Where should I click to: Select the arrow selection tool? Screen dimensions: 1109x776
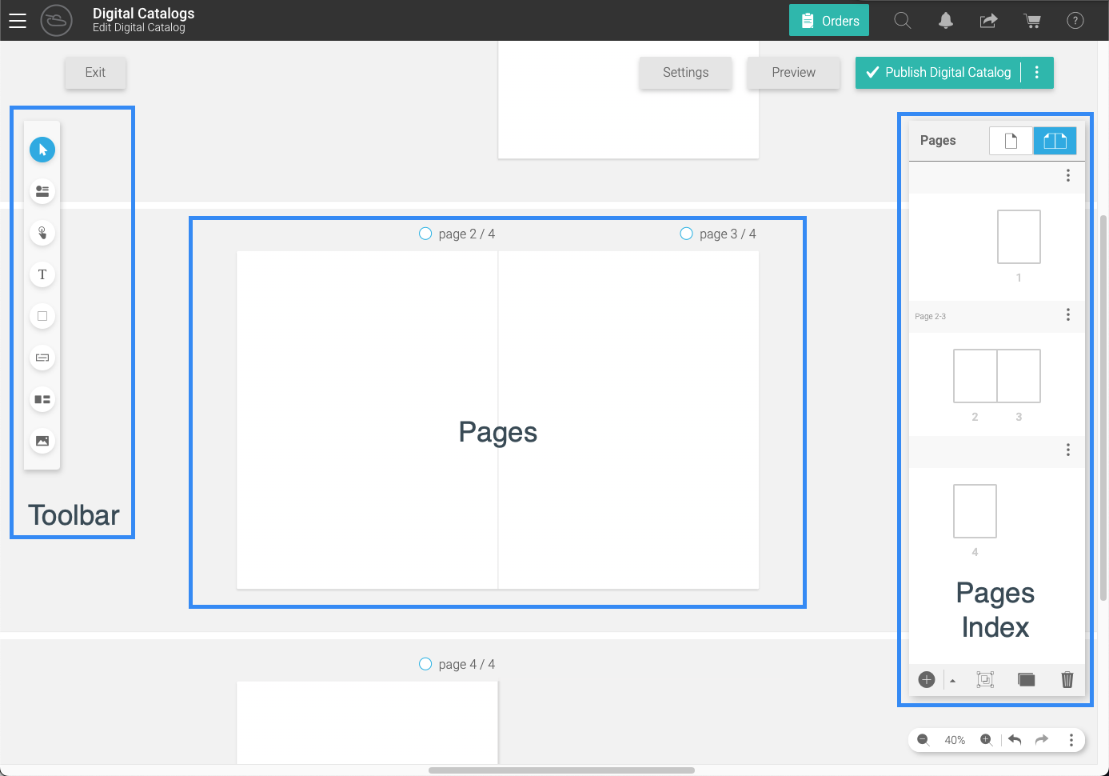(x=42, y=150)
